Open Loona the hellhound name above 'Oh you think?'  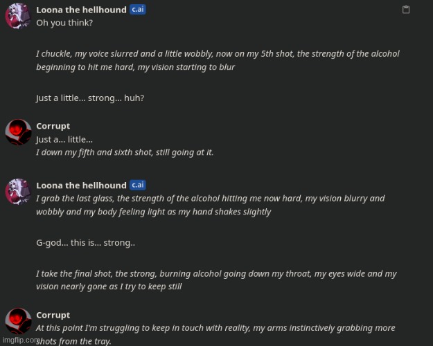pyautogui.click(x=81, y=10)
